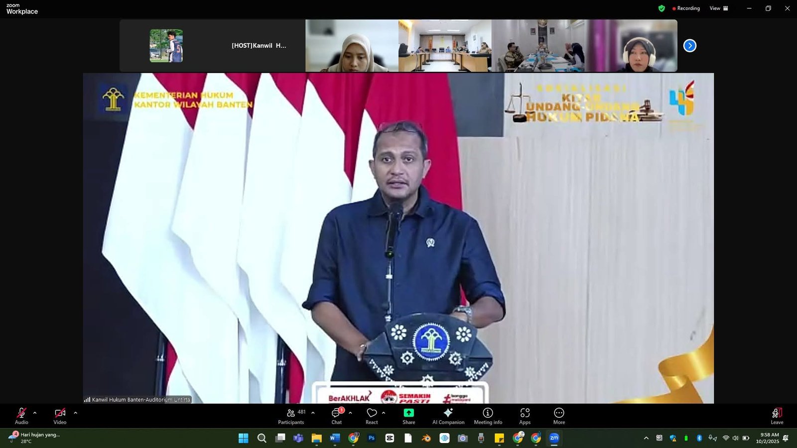
Task: Toggle Windows volume speaker icon
Action: [735, 438]
